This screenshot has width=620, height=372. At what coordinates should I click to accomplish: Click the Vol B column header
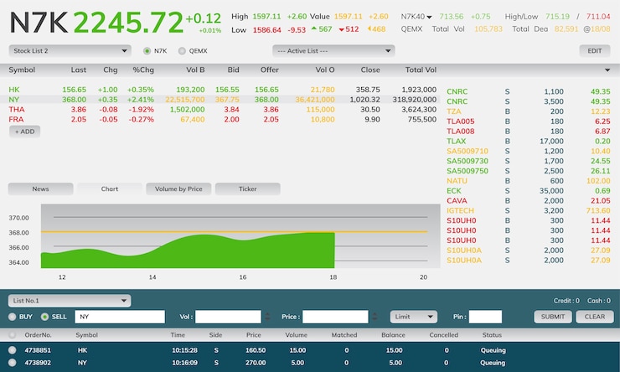coord(195,70)
